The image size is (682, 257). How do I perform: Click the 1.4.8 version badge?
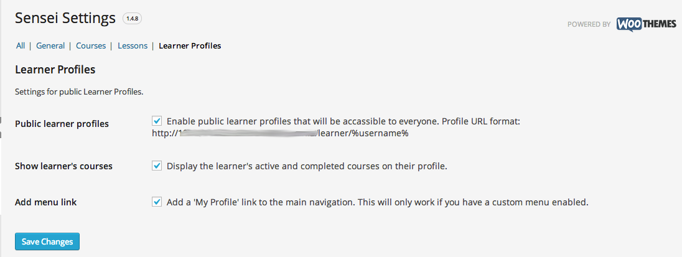133,19
